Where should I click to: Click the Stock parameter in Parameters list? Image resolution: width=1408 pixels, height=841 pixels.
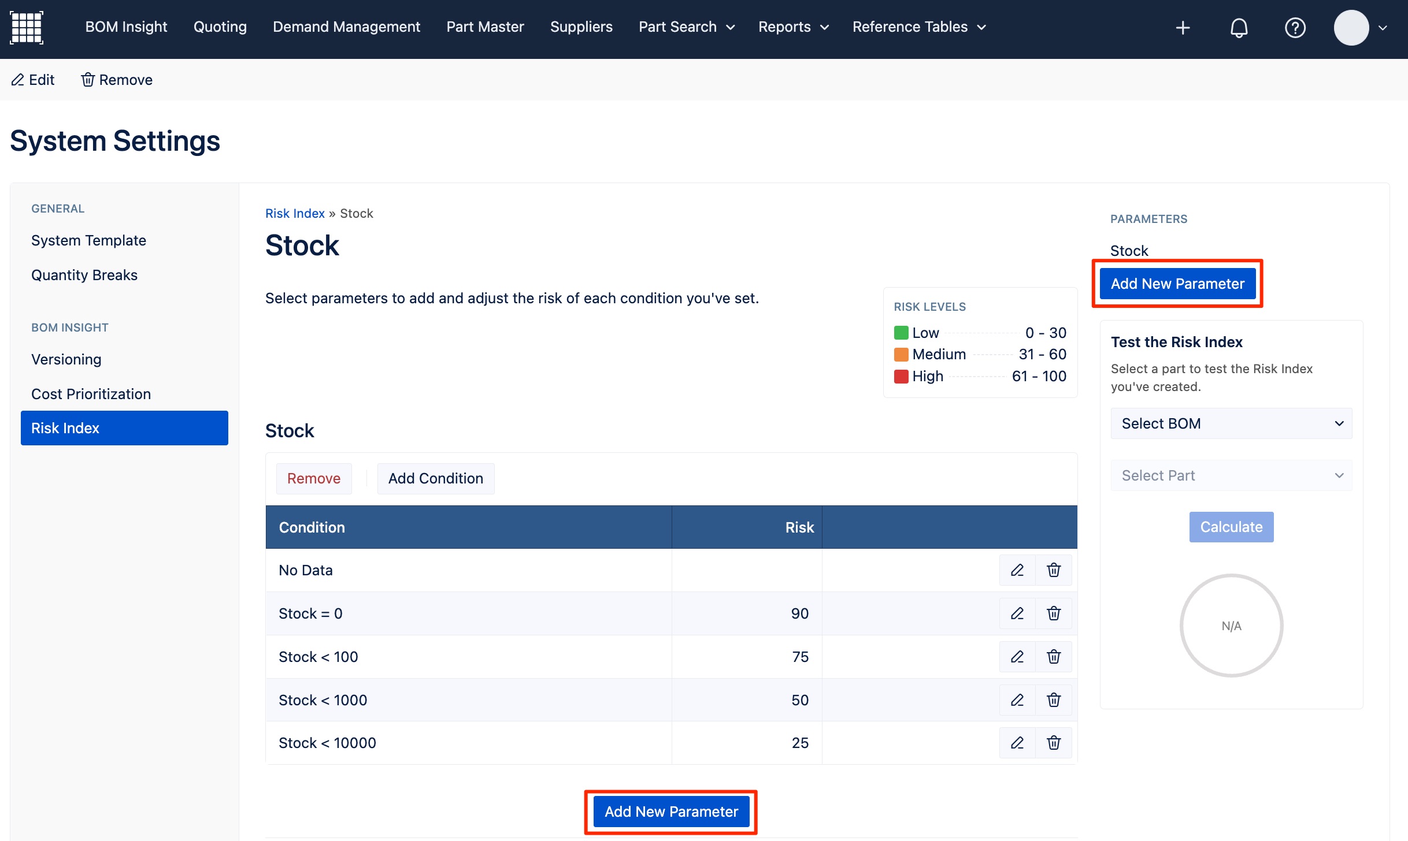click(1129, 251)
